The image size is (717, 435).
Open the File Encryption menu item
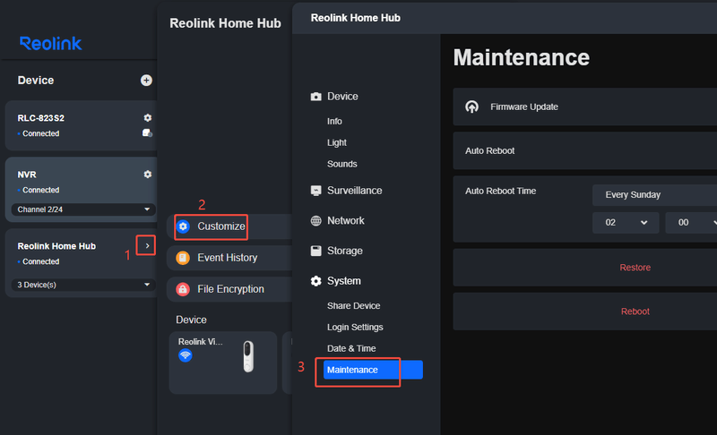[229, 289]
